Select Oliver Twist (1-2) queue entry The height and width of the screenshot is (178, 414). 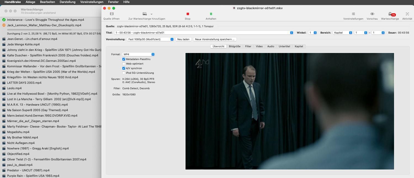point(51,159)
